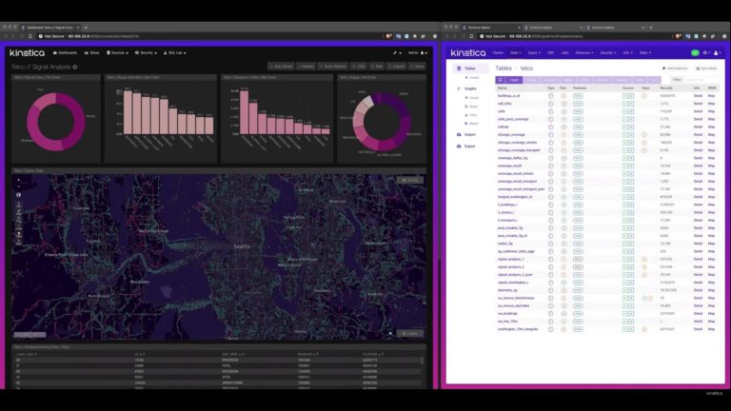Toggle the Config control on the signal map
The height and width of the screenshot is (411, 731).
pyautogui.click(x=410, y=179)
